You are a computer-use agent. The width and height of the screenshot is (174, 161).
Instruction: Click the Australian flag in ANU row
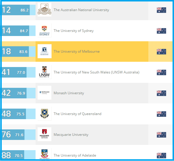pos(161,10)
